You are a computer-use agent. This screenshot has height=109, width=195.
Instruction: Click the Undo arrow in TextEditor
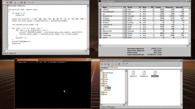pos(29,3)
